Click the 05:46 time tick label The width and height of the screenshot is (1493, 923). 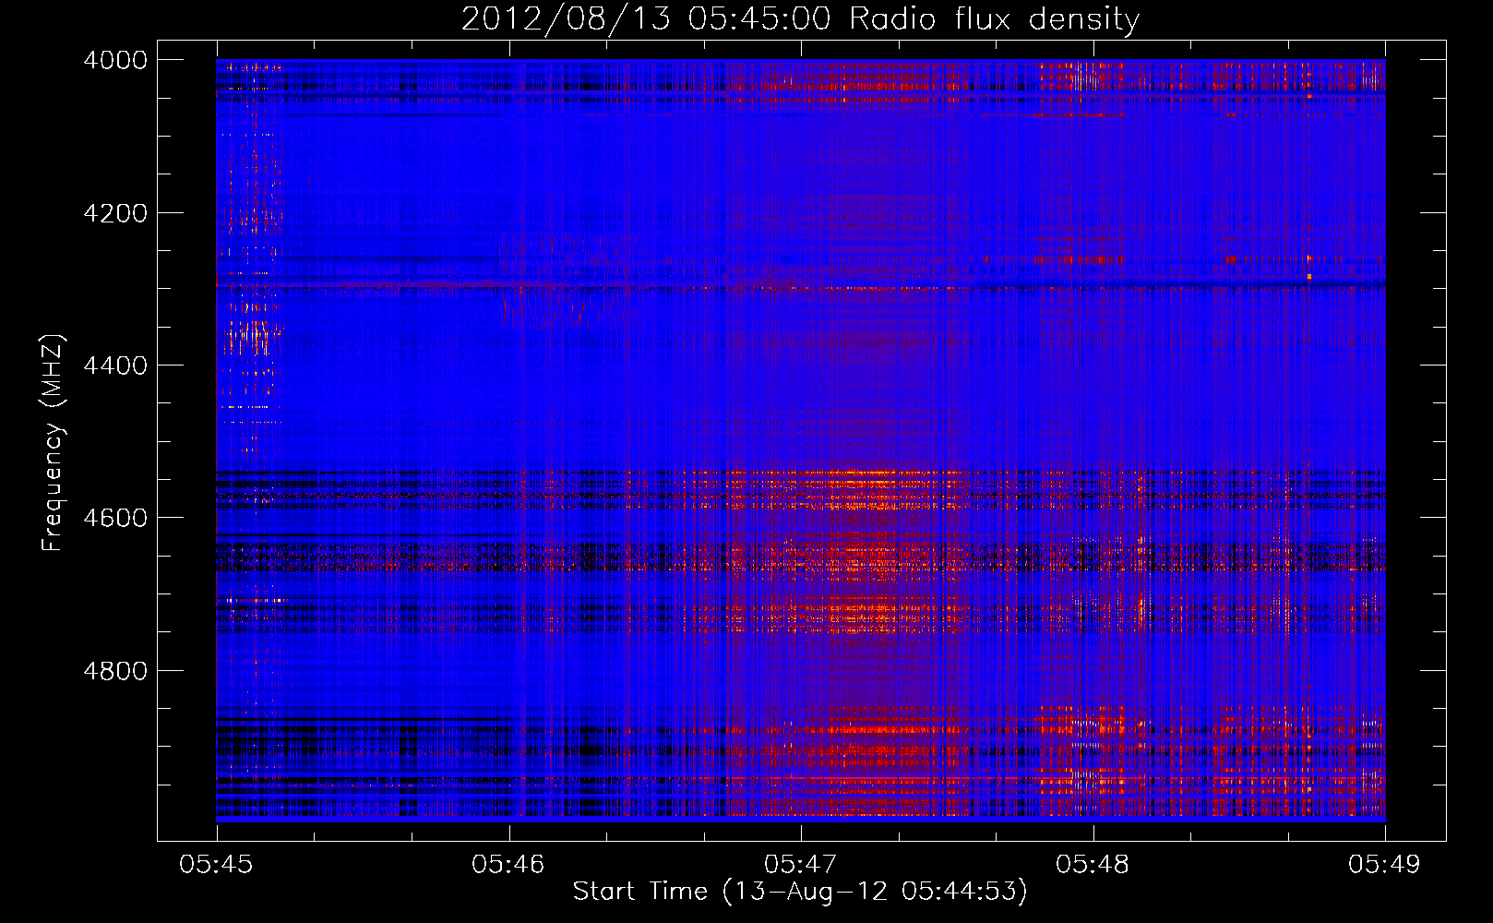pyautogui.click(x=508, y=865)
